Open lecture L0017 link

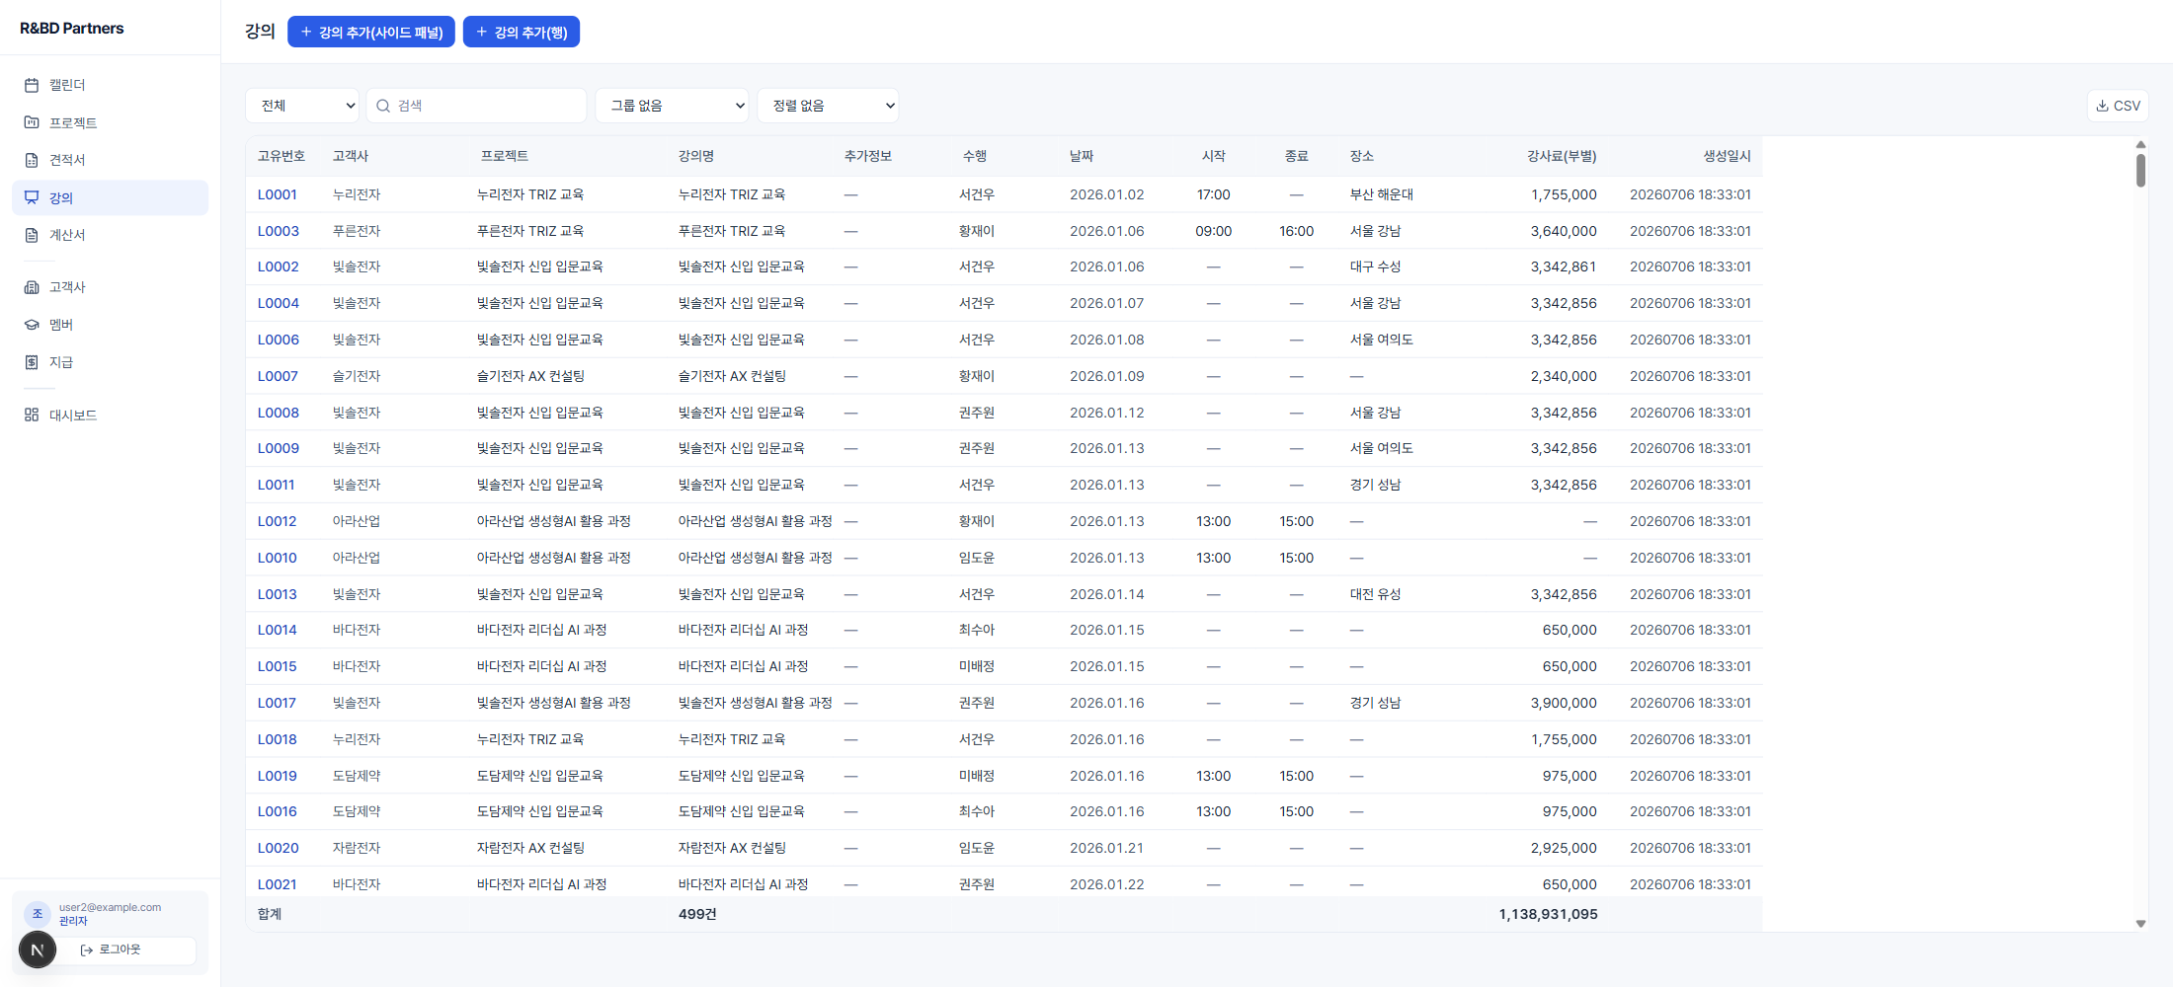277,703
